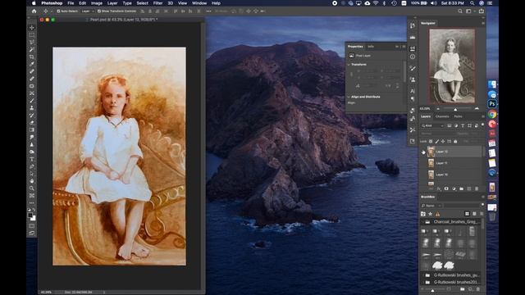Add a layer mask from the Layers footer
This screenshot has height=295, width=525.
click(446, 188)
